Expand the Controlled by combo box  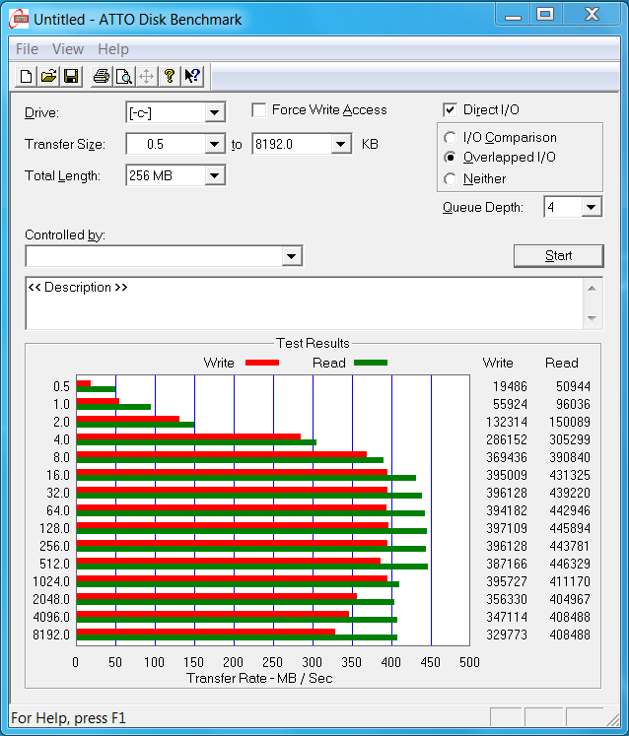(291, 257)
